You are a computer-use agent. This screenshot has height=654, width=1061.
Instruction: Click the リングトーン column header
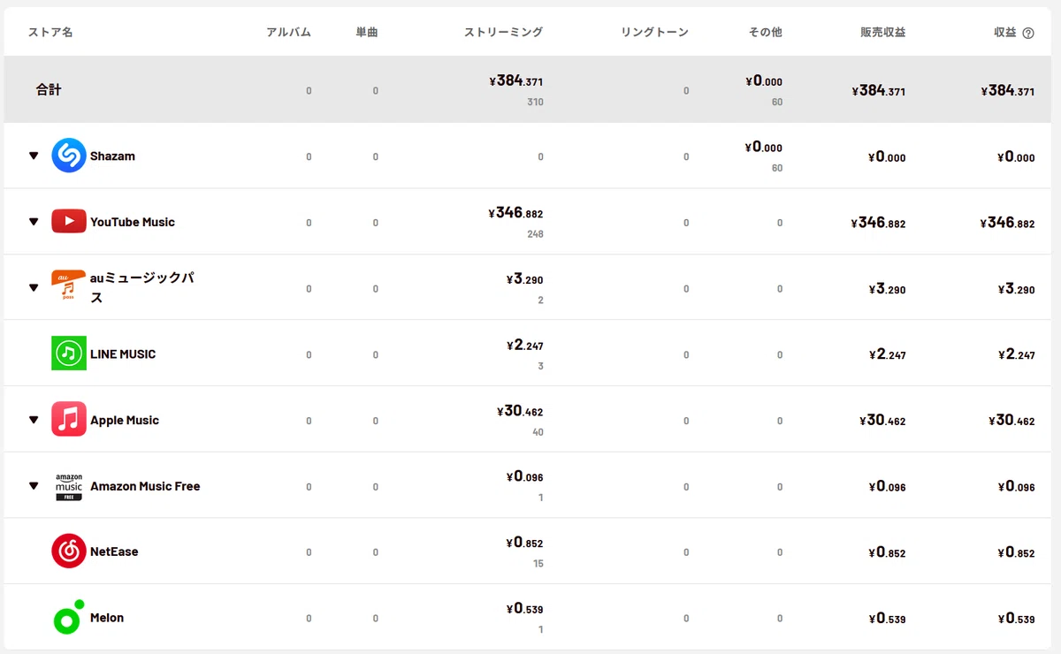click(655, 33)
